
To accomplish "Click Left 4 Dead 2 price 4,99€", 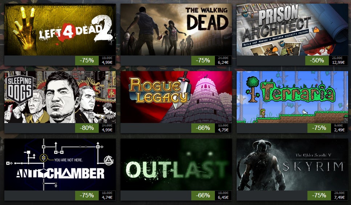I will coord(107,62).
